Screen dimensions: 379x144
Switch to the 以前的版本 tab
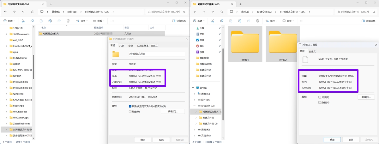[x=143, y=46]
